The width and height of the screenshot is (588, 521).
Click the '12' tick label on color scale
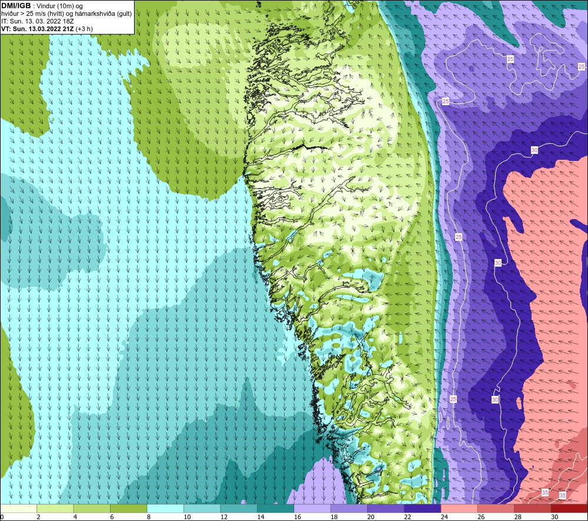[x=224, y=517]
